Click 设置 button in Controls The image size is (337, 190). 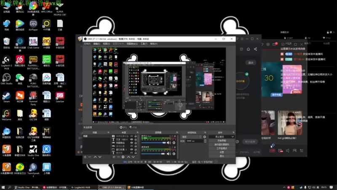[222, 152]
